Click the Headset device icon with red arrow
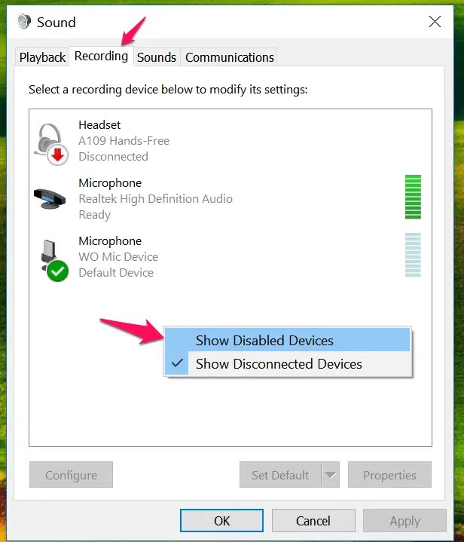The height and width of the screenshot is (542, 464). pyautogui.click(x=51, y=144)
